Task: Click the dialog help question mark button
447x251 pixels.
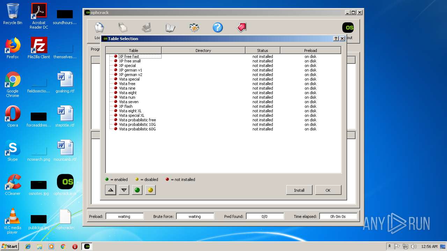Action: pyautogui.click(x=336, y=39)
